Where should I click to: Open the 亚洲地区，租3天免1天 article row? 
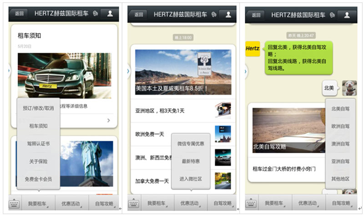point(183,111)
